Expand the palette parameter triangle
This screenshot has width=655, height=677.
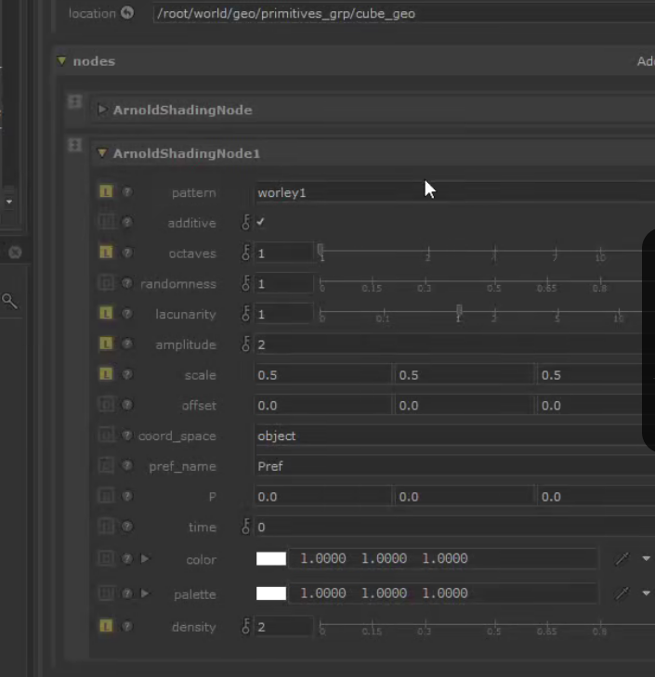coord(144,593)
